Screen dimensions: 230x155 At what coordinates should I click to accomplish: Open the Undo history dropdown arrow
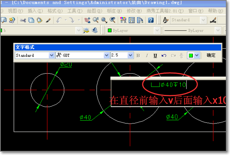(66, 20)
